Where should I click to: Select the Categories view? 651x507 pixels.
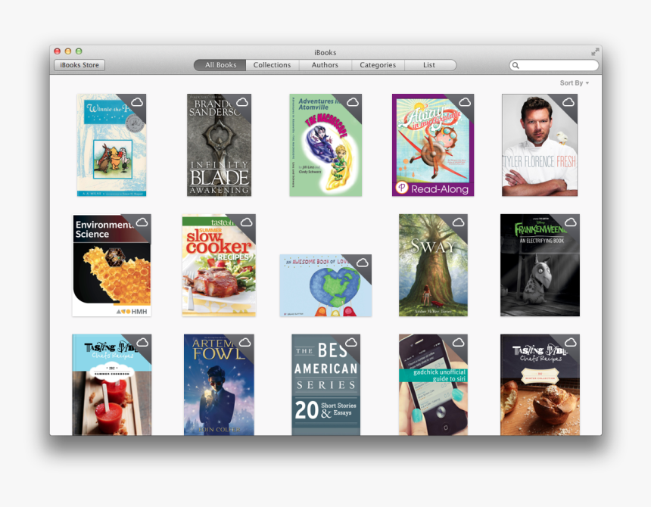(378, 65)
